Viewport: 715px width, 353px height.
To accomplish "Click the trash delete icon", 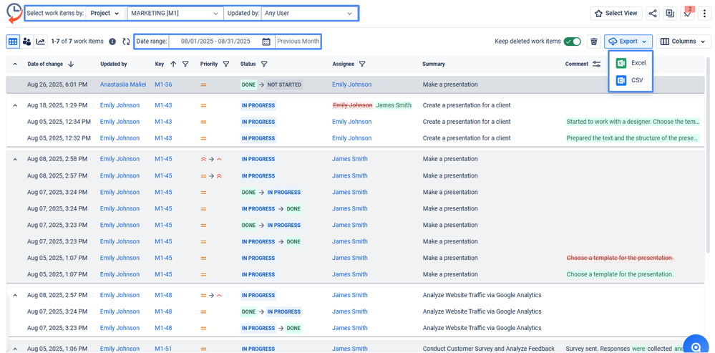I will [x=593, y=42].
